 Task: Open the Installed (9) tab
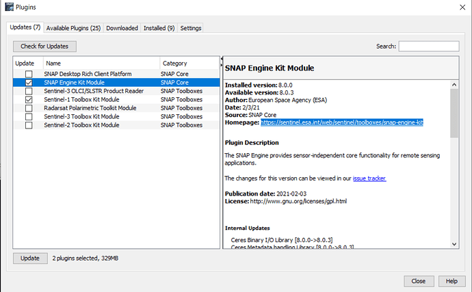coord(159,28)
